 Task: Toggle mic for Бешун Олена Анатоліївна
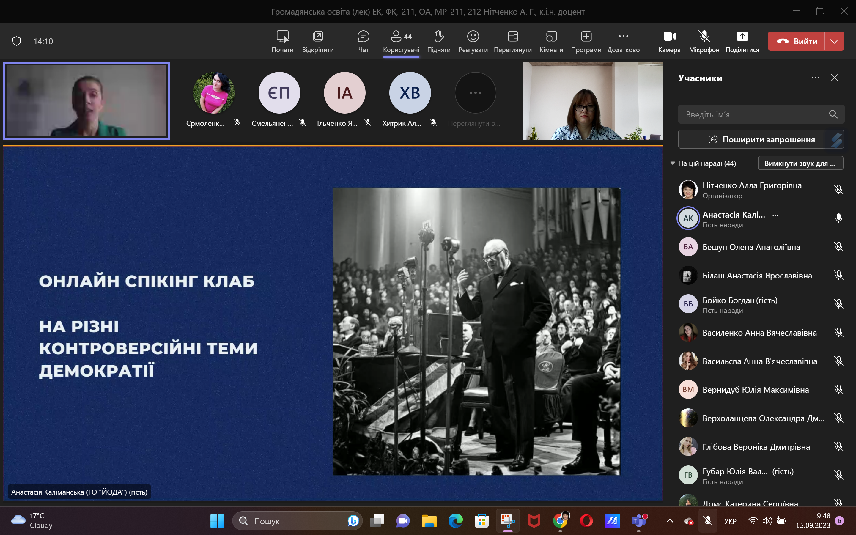(838, 247)
